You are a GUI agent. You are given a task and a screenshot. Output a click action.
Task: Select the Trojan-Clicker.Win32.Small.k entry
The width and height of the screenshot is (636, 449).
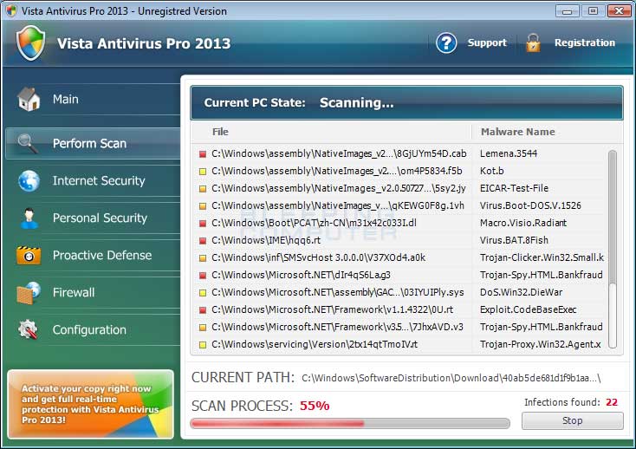click(x=542, y=257)
